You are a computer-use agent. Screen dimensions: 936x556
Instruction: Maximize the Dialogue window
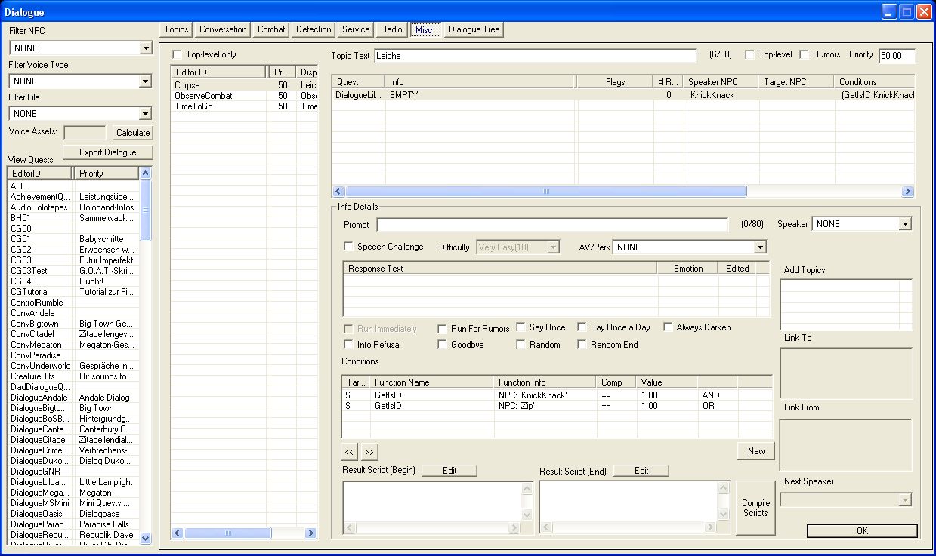(906, 12)
